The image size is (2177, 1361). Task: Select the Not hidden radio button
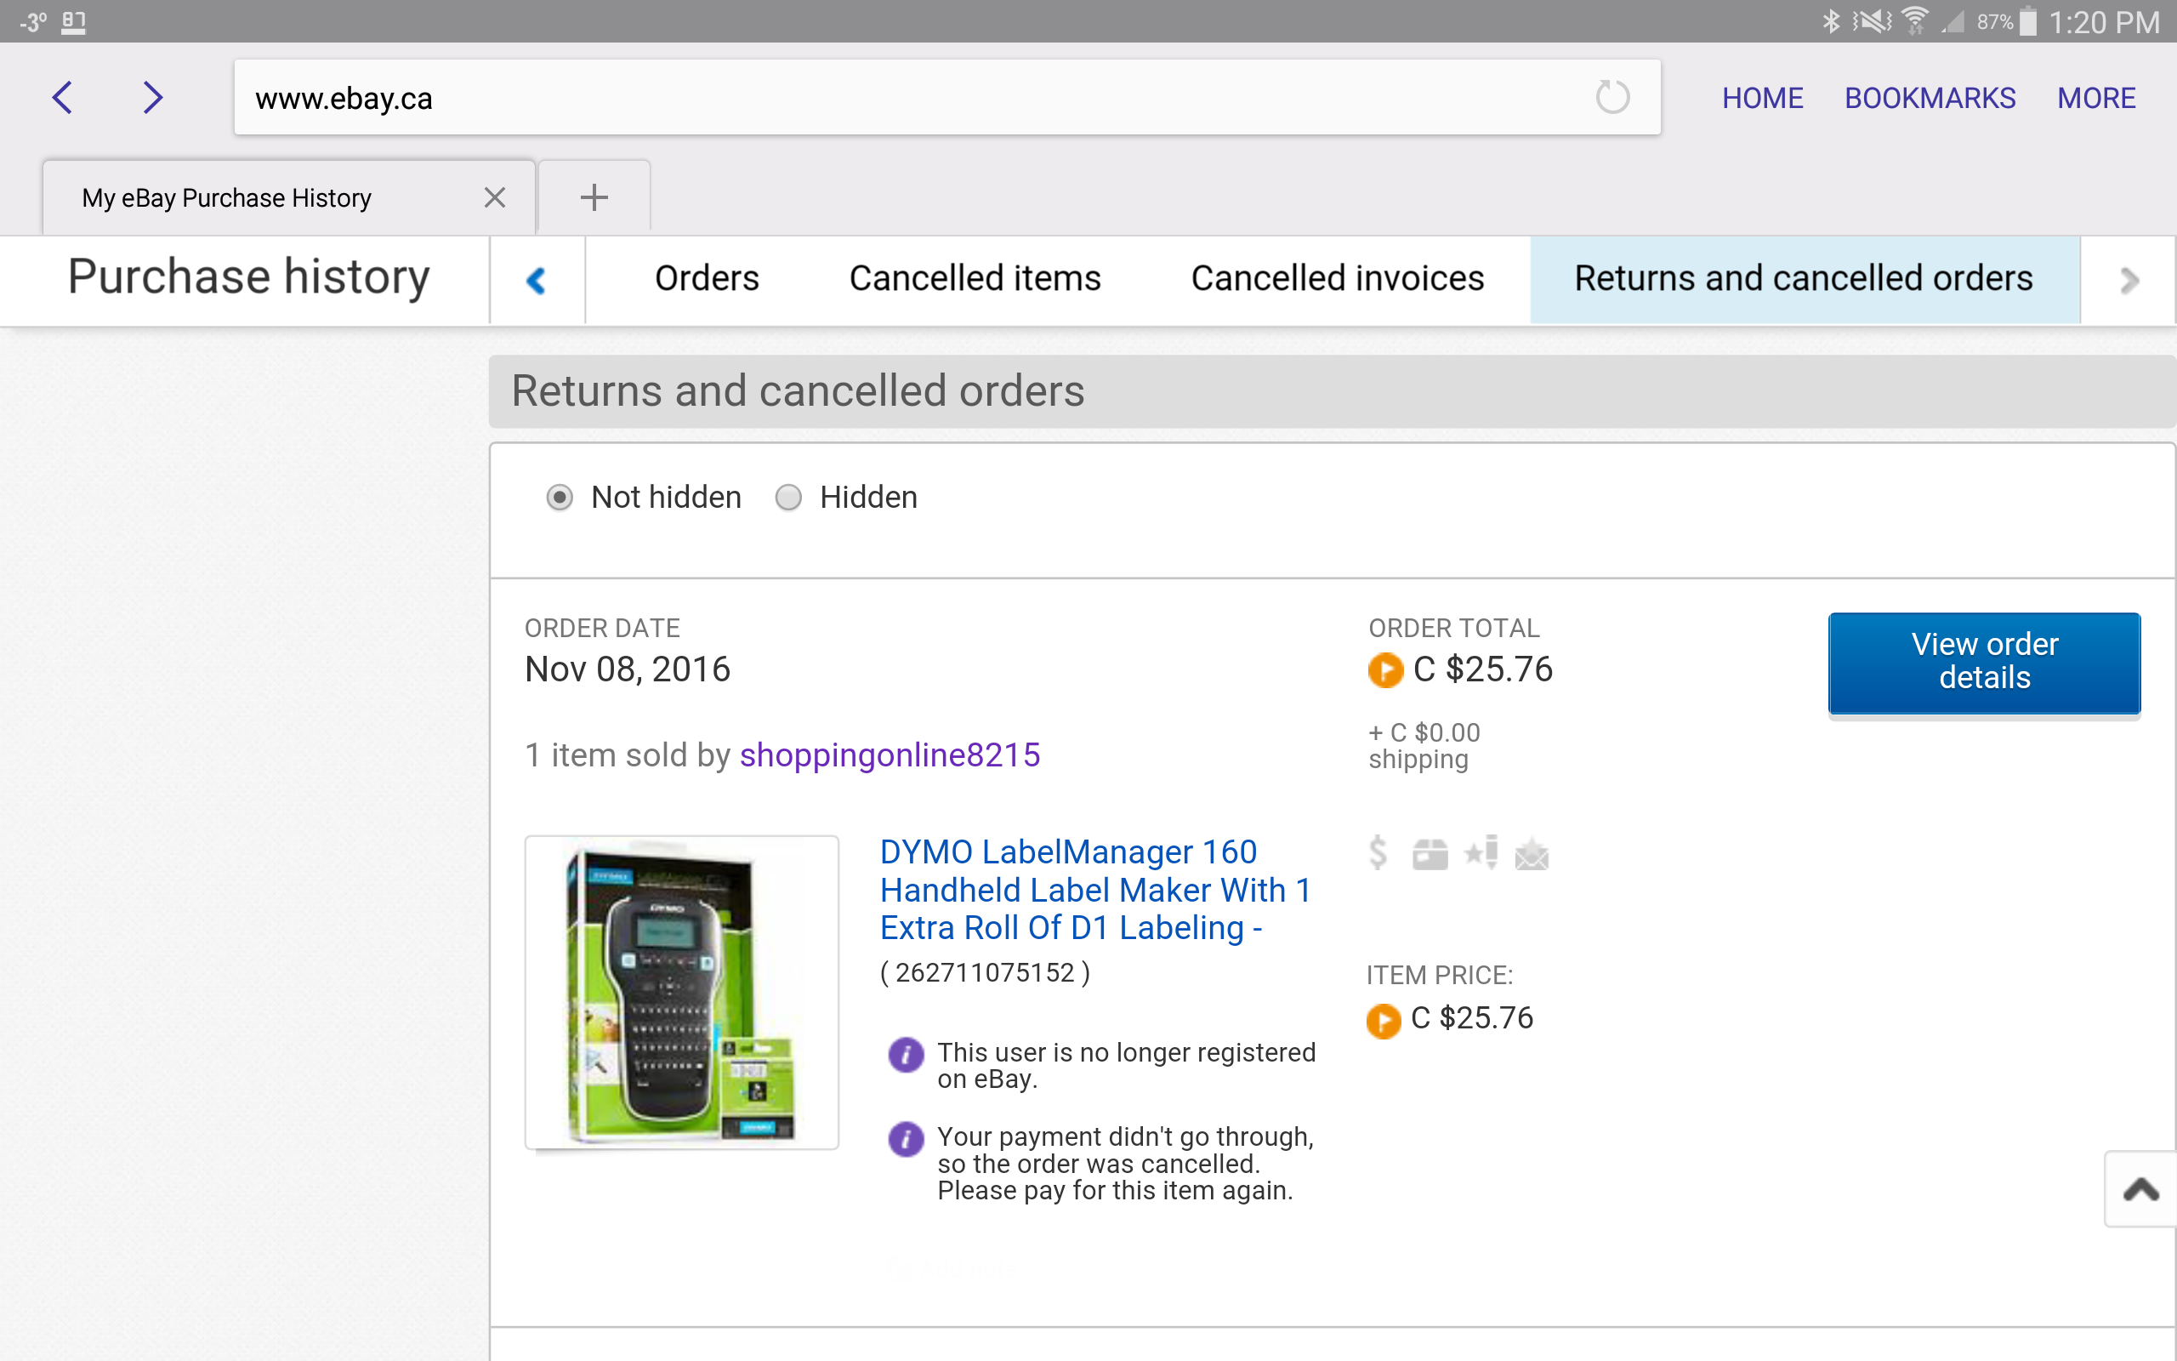(x=560, y=497)
